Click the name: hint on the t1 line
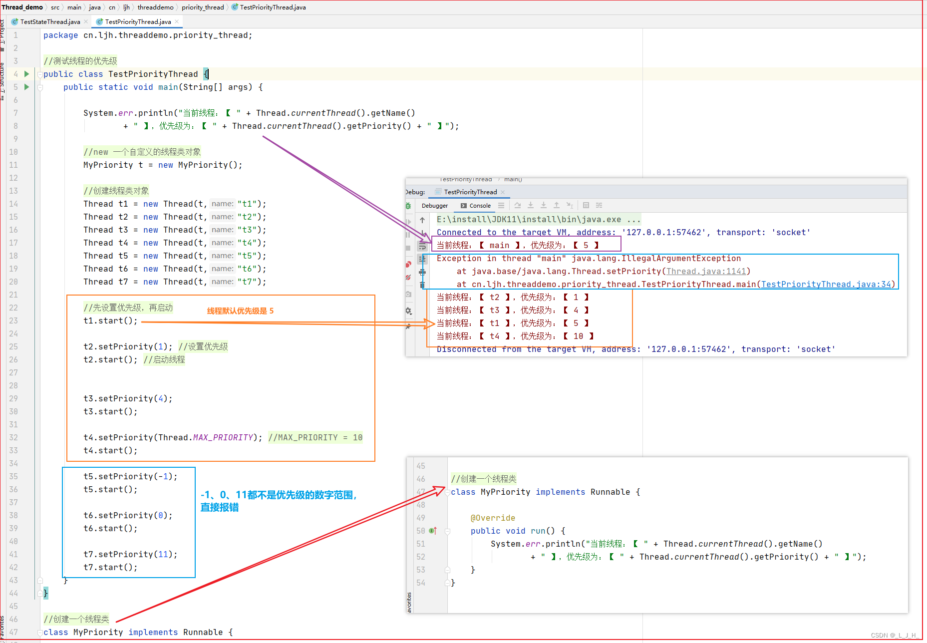The height and width of the screenshot is (643, 927). [222, 204]
